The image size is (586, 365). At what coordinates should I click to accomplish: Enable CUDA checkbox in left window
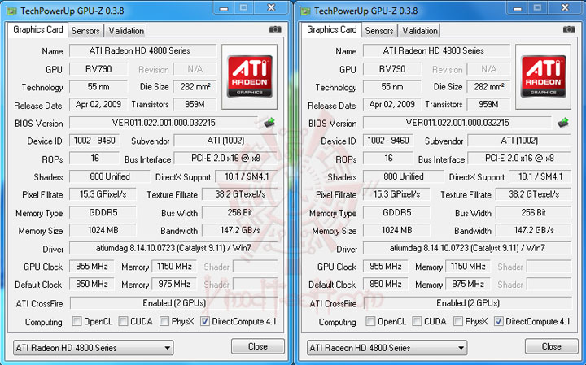click(x=123, y=321)
